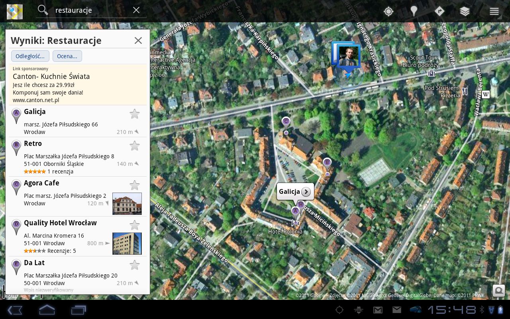
Task: Open the Google Maps app icon
Action: pos(15,11)
